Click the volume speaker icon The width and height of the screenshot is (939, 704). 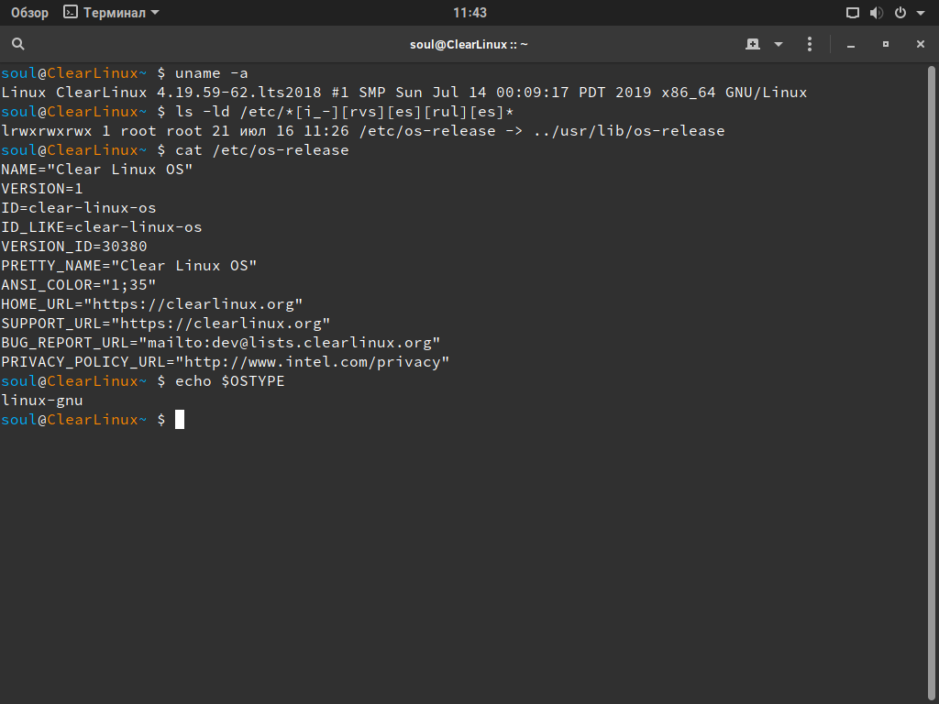(x=876, y=13)
